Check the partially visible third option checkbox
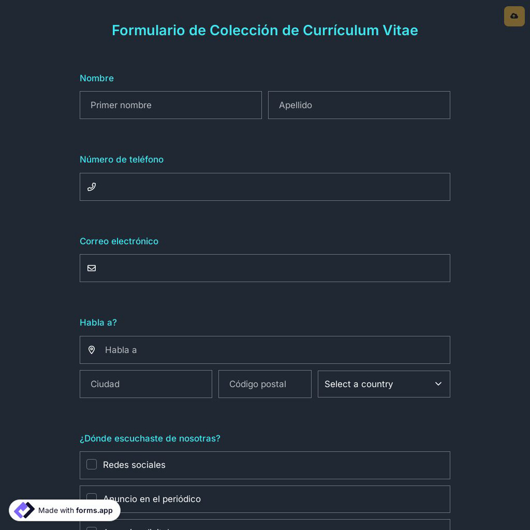530x530 pixels. (92, 529)
